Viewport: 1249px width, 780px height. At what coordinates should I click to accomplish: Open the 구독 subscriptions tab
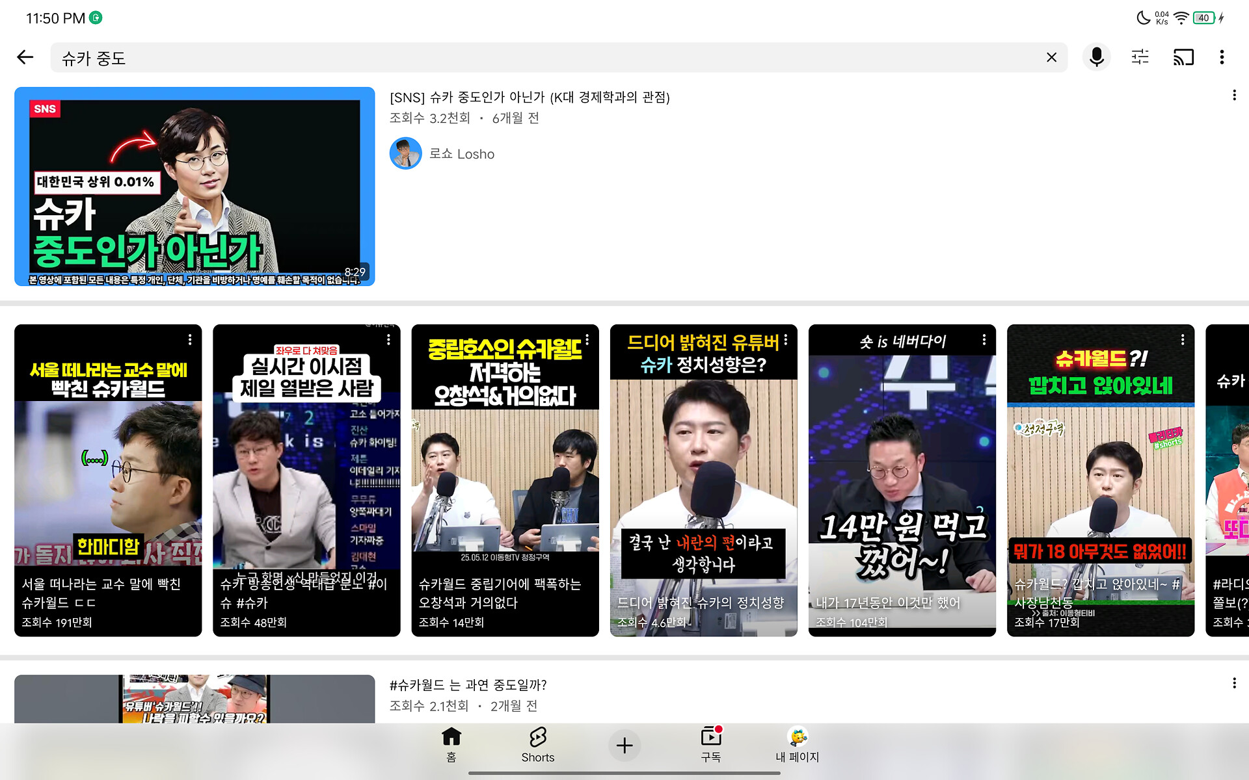(710, 744)
